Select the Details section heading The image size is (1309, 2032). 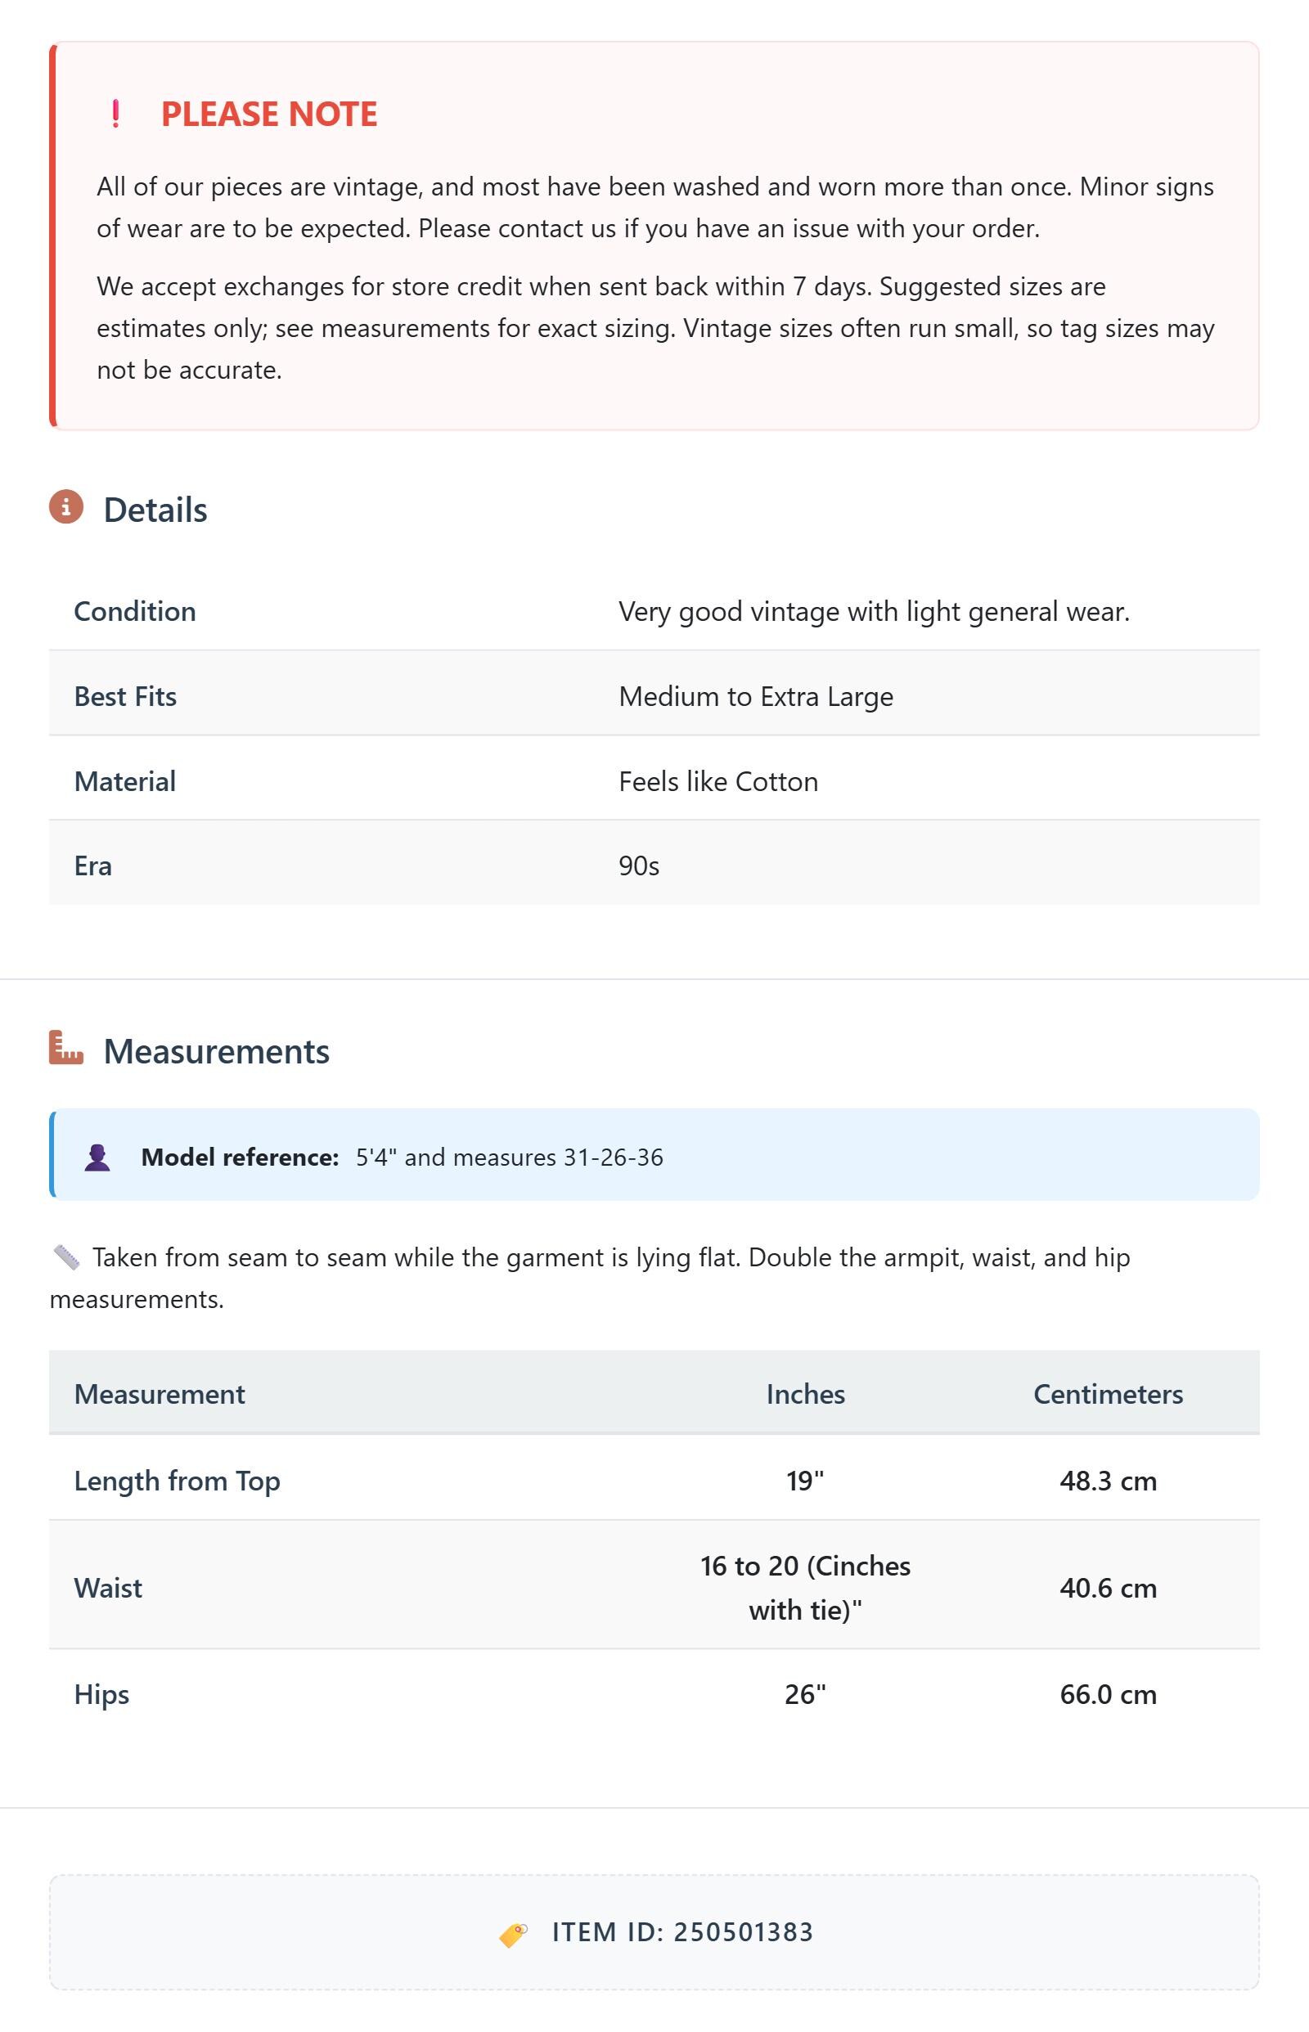coord(155,510)
